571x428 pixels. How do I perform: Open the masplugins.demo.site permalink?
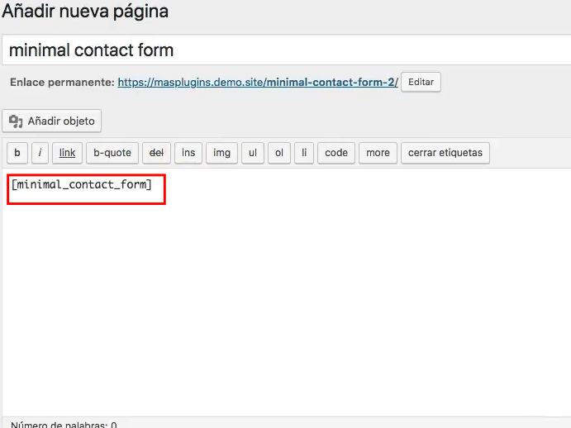click(258, 83)
